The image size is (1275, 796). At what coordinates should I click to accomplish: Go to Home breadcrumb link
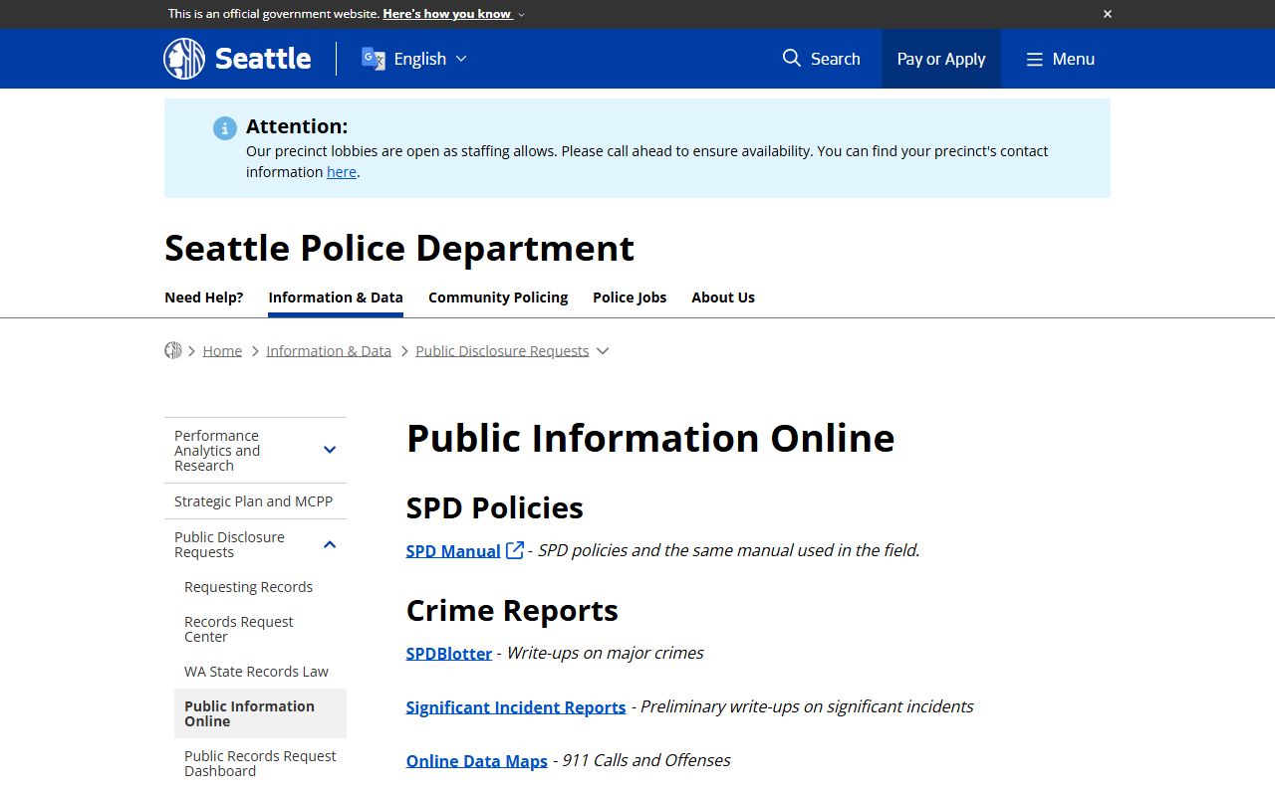click(x=222, y=351)
